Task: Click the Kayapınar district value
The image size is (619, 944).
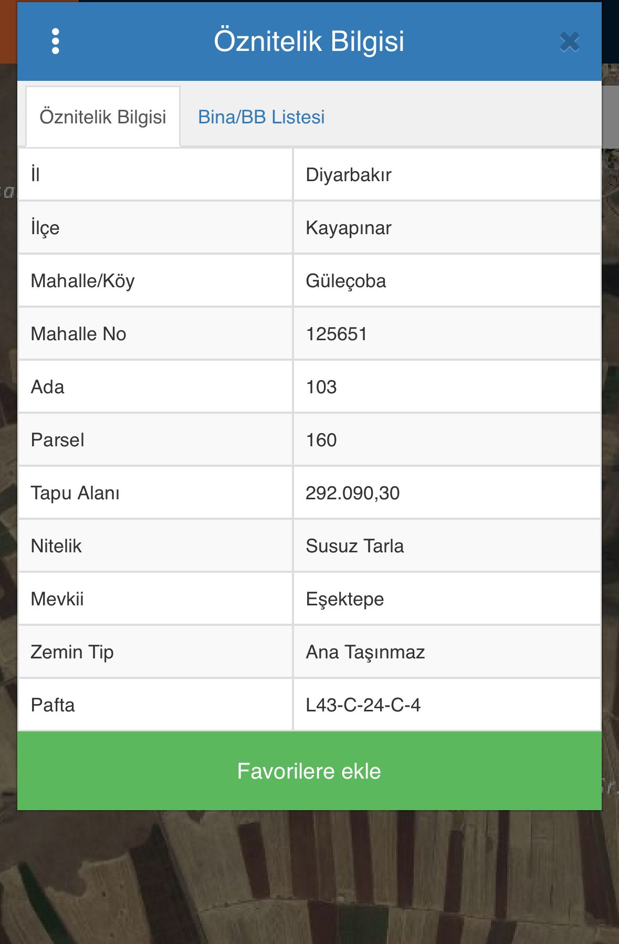Action: tap(447, 228)
